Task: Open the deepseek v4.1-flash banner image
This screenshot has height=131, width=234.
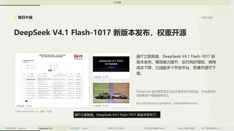Action: click(x=111, y=64)
